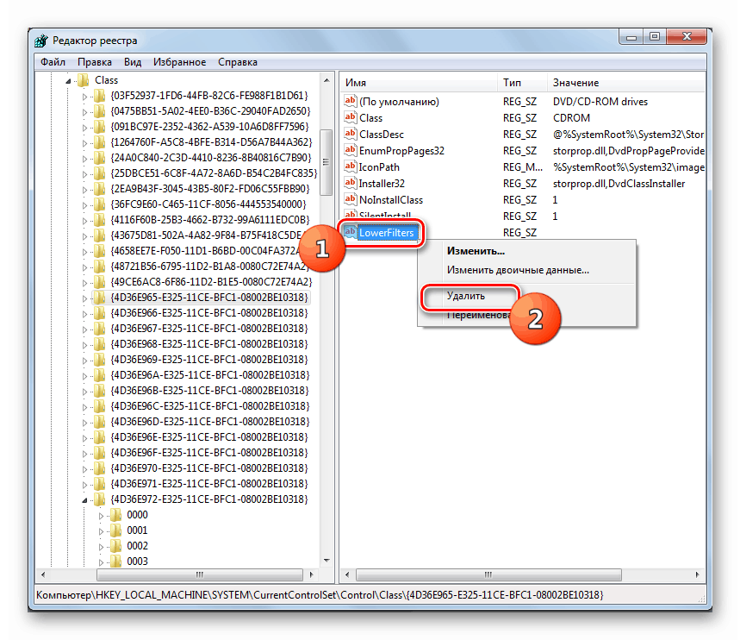Viewport: 740px width, 640px height.
Task: Expand key {4D36E96E-E325-11CE-BFC1-08002BE10318}
Action: [84, 438]
